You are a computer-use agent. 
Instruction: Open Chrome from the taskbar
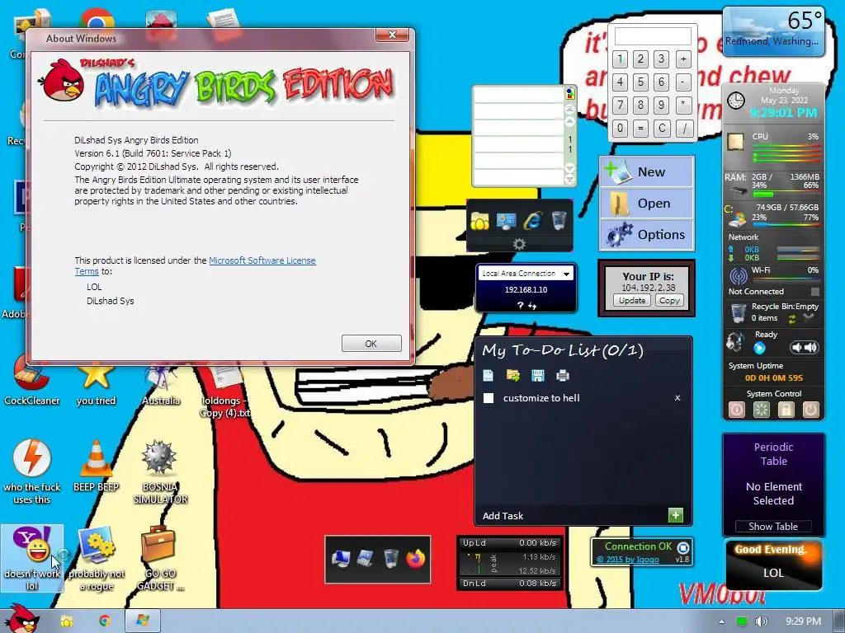coord(105,621)
